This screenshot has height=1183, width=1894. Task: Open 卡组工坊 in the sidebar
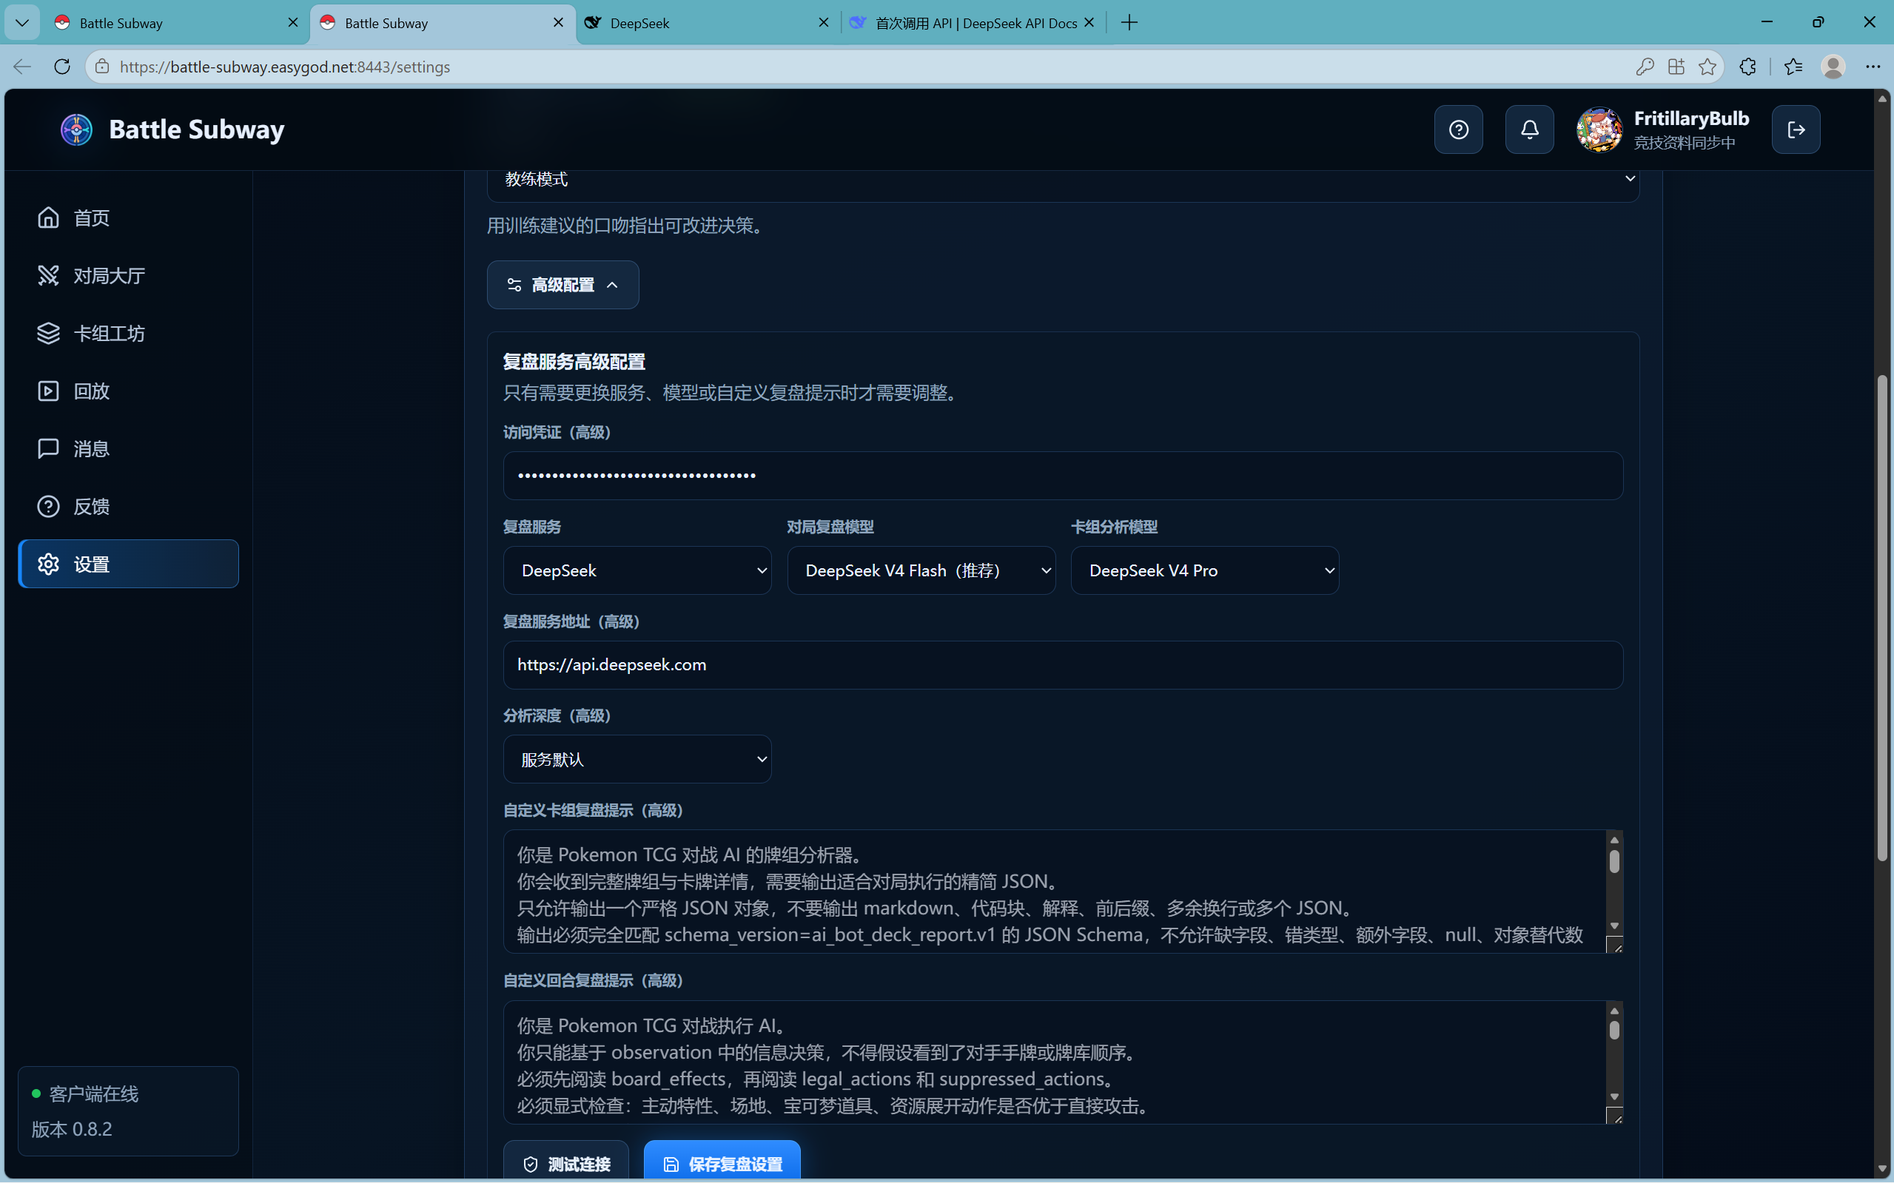coord(128,334)
